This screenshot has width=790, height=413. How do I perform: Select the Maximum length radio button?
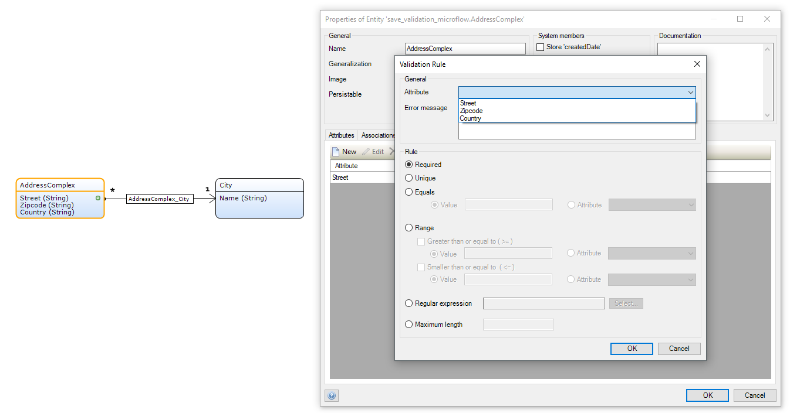[x=409, y=325]
